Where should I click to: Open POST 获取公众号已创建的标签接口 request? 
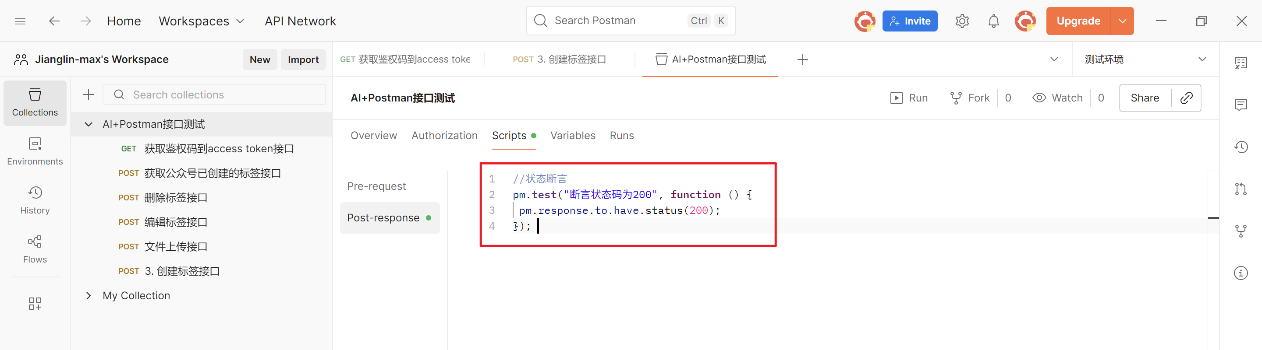(x=202, y=173)
